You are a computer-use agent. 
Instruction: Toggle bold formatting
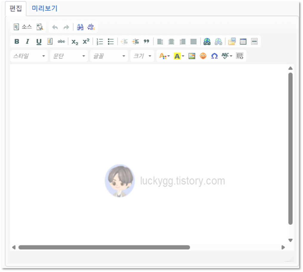(17, 42)
